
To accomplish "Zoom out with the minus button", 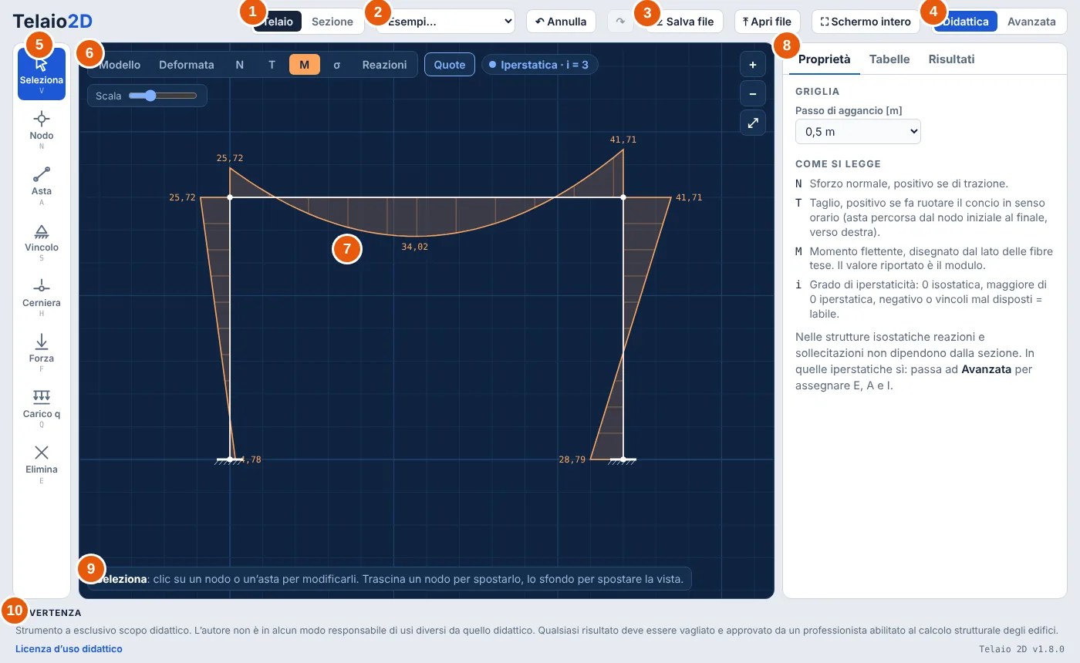I will [753, 94].
